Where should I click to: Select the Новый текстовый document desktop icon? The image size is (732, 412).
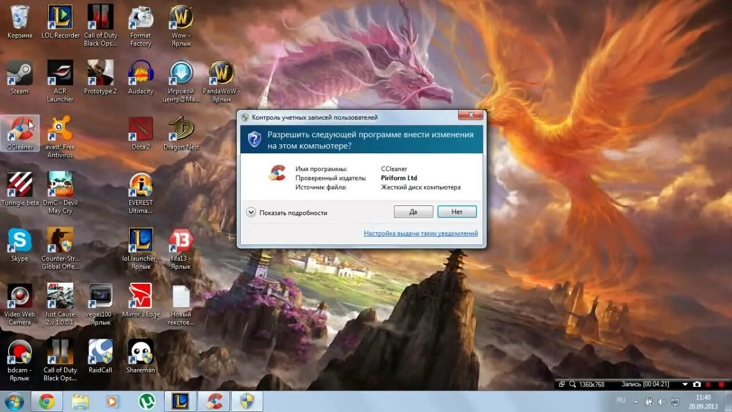181,304
